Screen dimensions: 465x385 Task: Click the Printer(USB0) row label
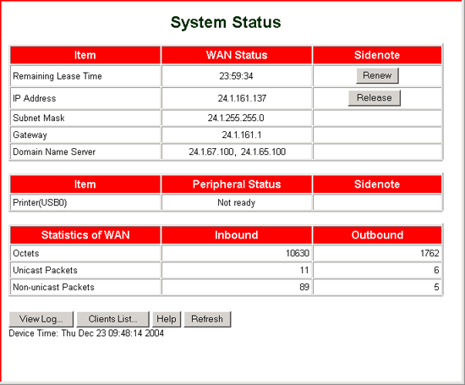[40, 203]
